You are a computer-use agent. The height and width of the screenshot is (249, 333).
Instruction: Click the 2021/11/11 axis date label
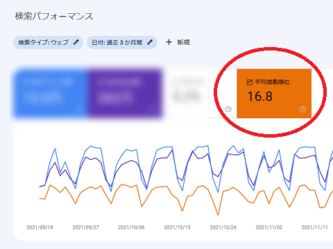pos(315,228)
